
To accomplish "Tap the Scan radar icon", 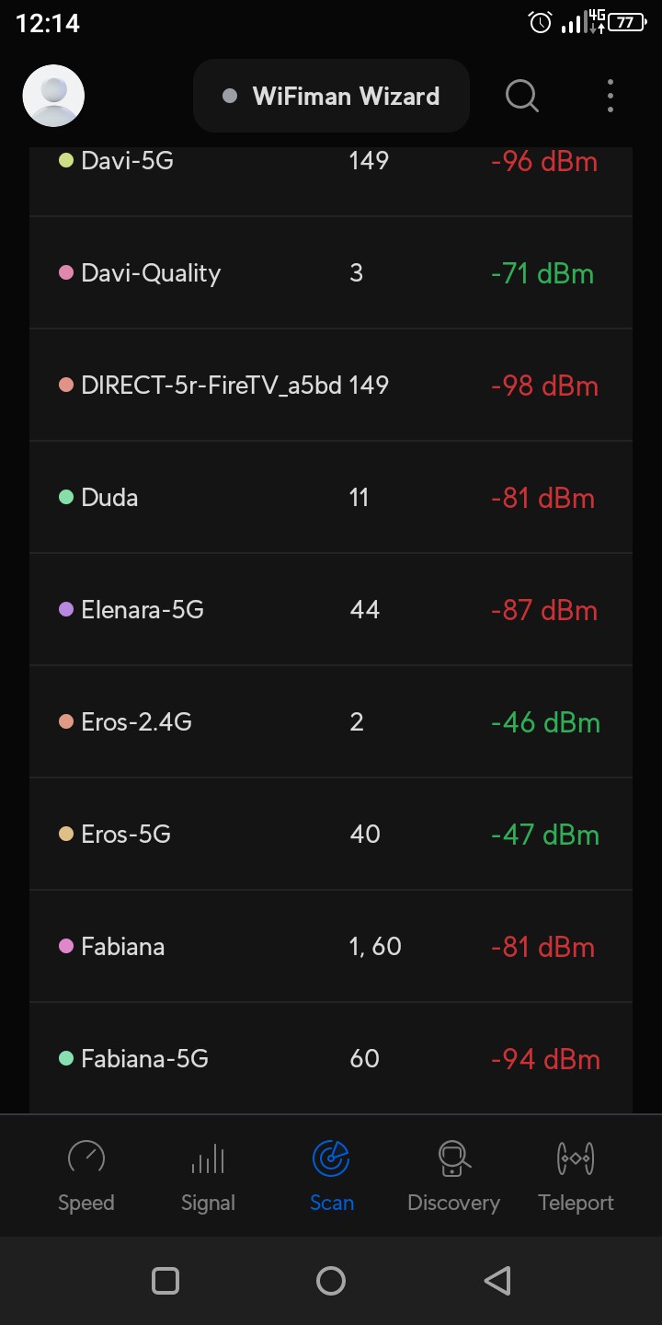I will point(331,1158).
